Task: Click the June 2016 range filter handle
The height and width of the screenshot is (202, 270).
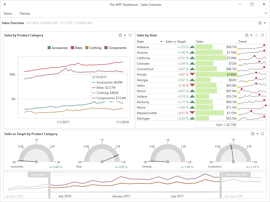Action: pyautogui.click(x=49, y=185)
